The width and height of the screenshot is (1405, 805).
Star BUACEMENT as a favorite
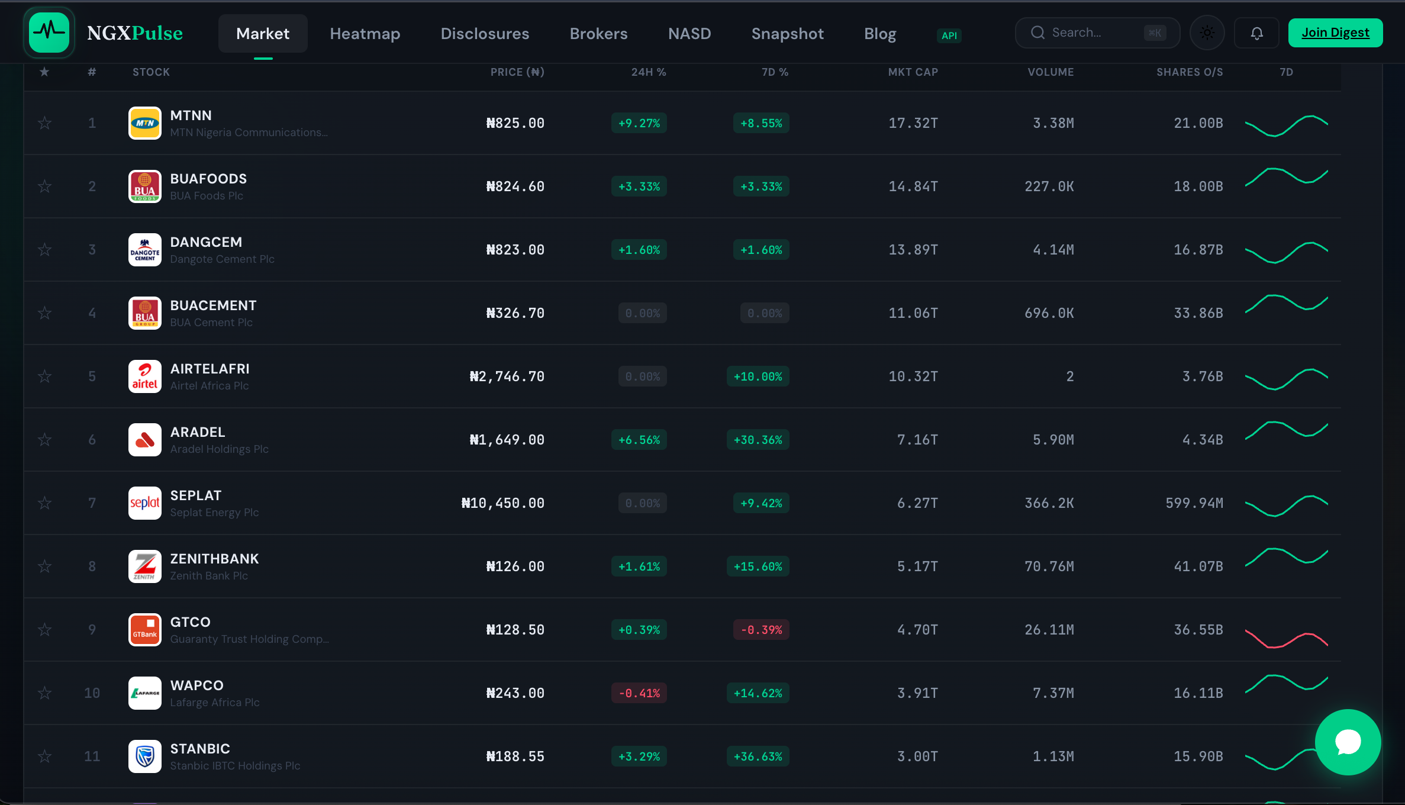pyautogui.click(x=44, y=313)
